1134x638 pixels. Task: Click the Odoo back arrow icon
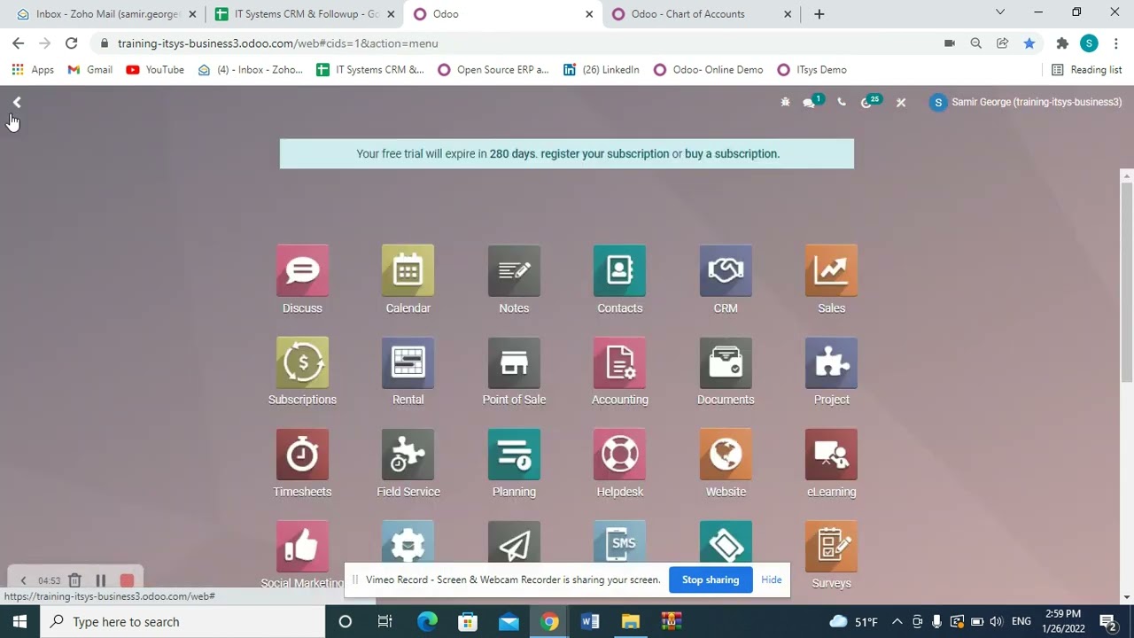(17, 103)
